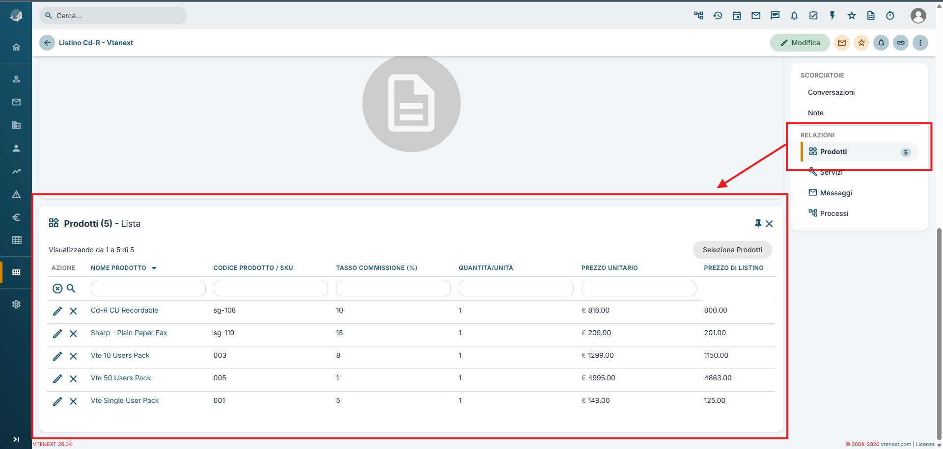Viewport: 943px width, 449px height.
Task: Open the to-do checklist icon in top bar
Action: 813,16
